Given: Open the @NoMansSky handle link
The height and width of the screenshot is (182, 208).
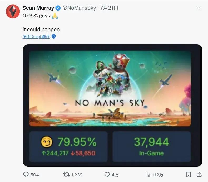Looking at the screenshot, I should pos(79,8).
